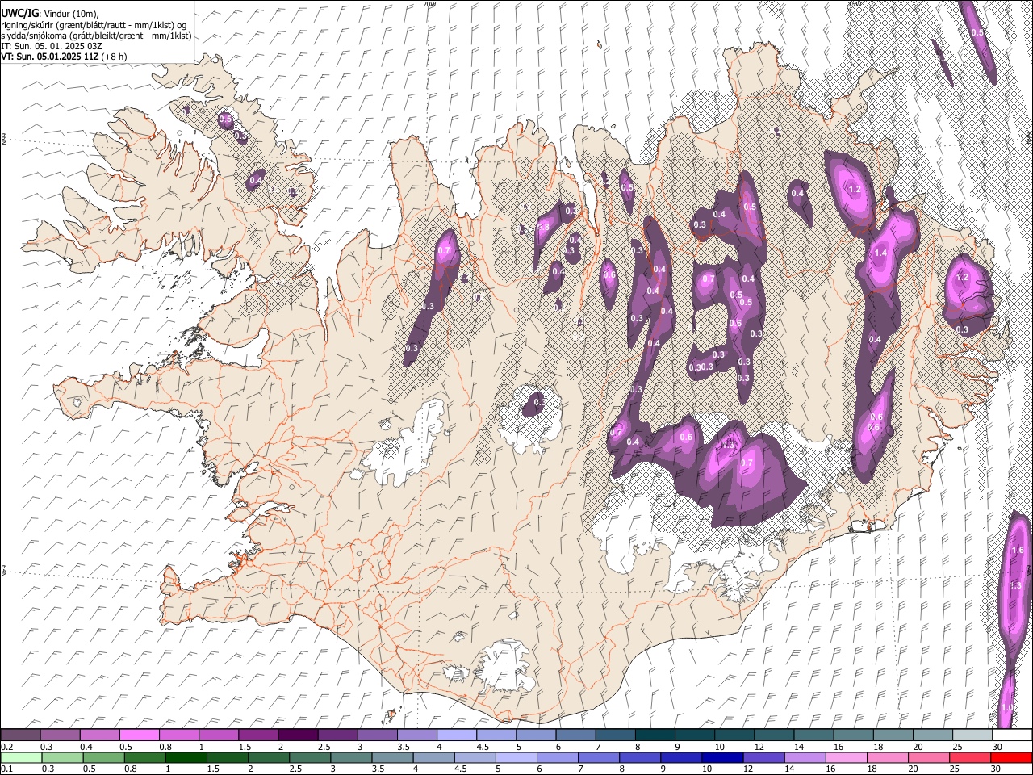Viewport: 1033px width, 775px height.
Task: Click the '20W' longitude label at top
Action: click(x=429, y=4)
